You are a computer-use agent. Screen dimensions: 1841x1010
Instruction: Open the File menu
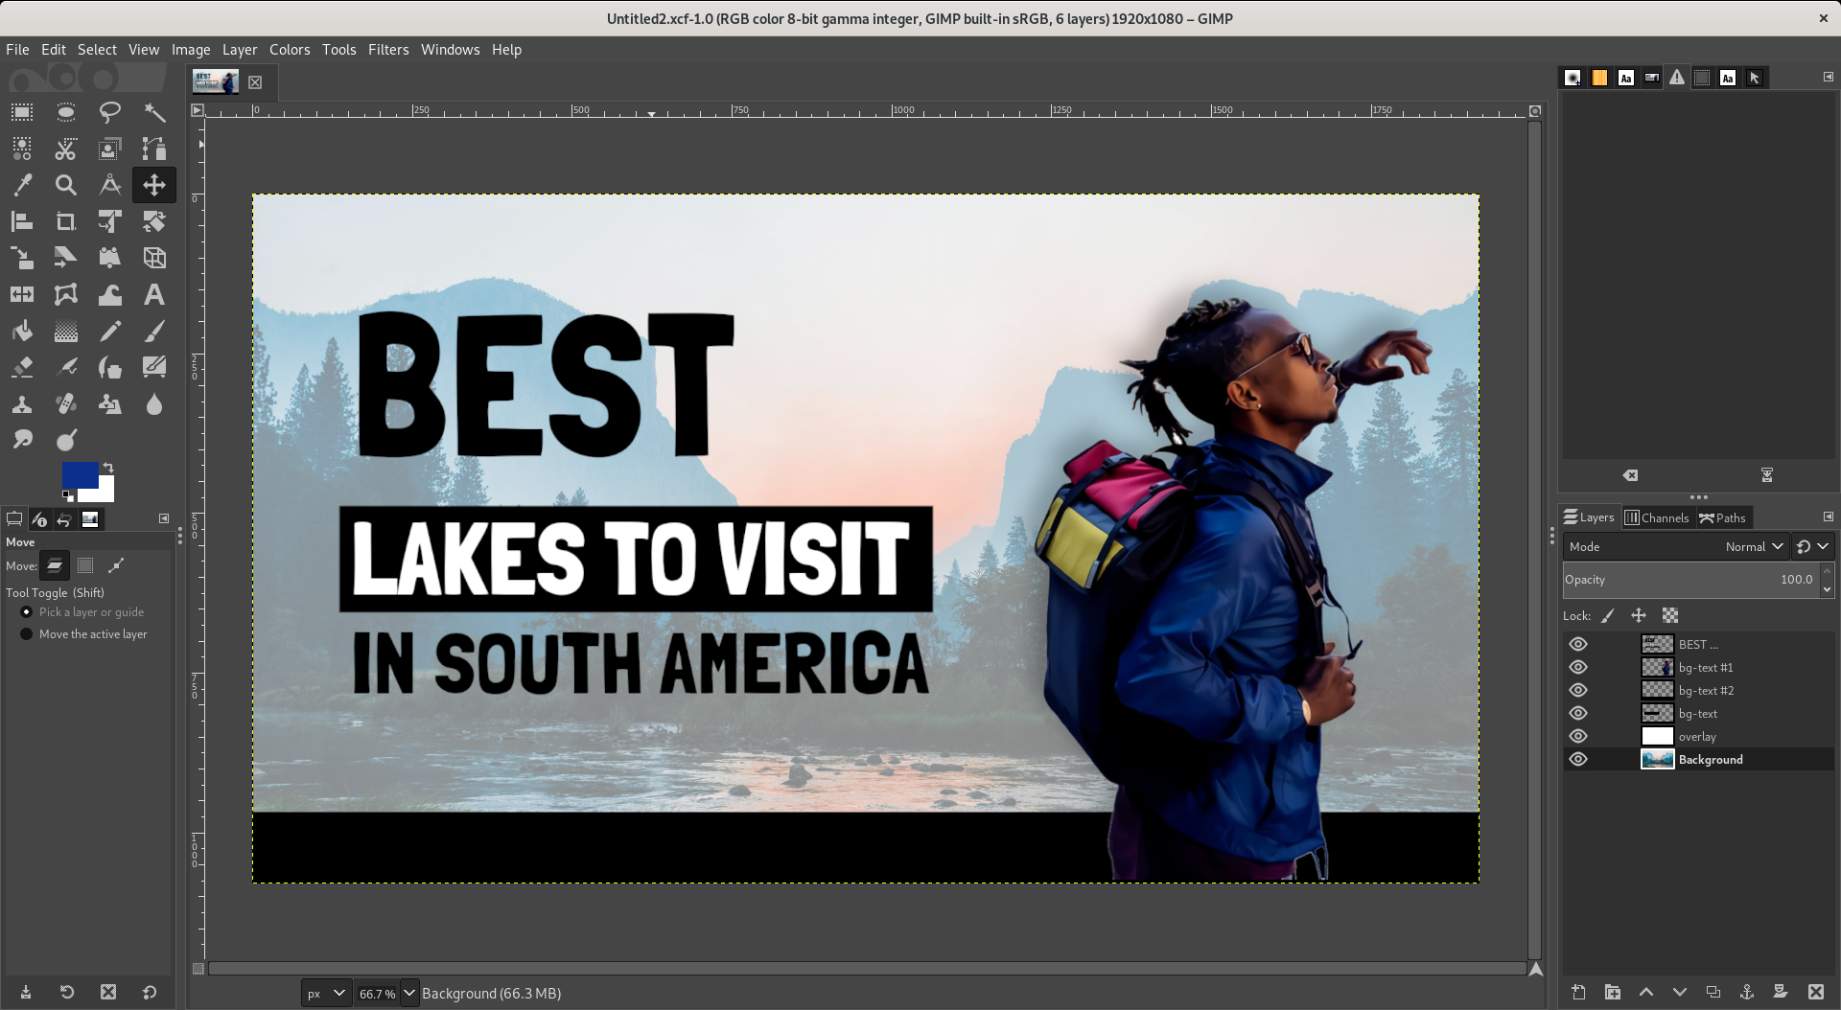pos(17,50)
